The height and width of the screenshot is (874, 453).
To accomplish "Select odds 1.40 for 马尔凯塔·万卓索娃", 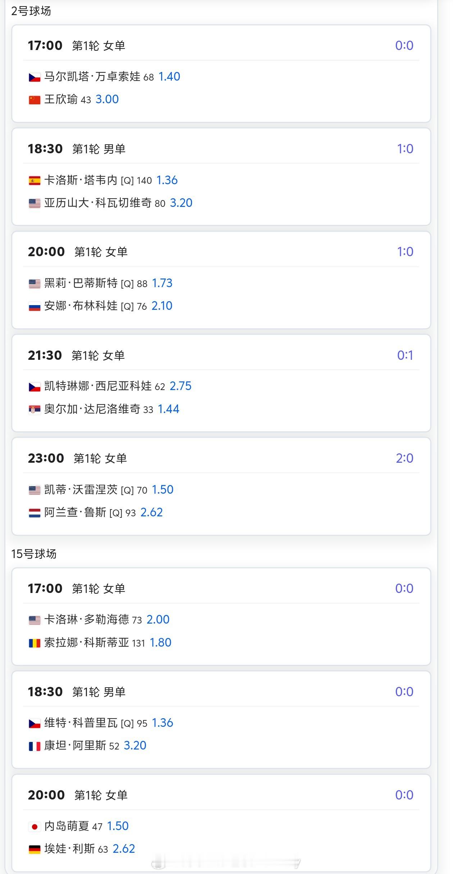I will click(169, 77).
